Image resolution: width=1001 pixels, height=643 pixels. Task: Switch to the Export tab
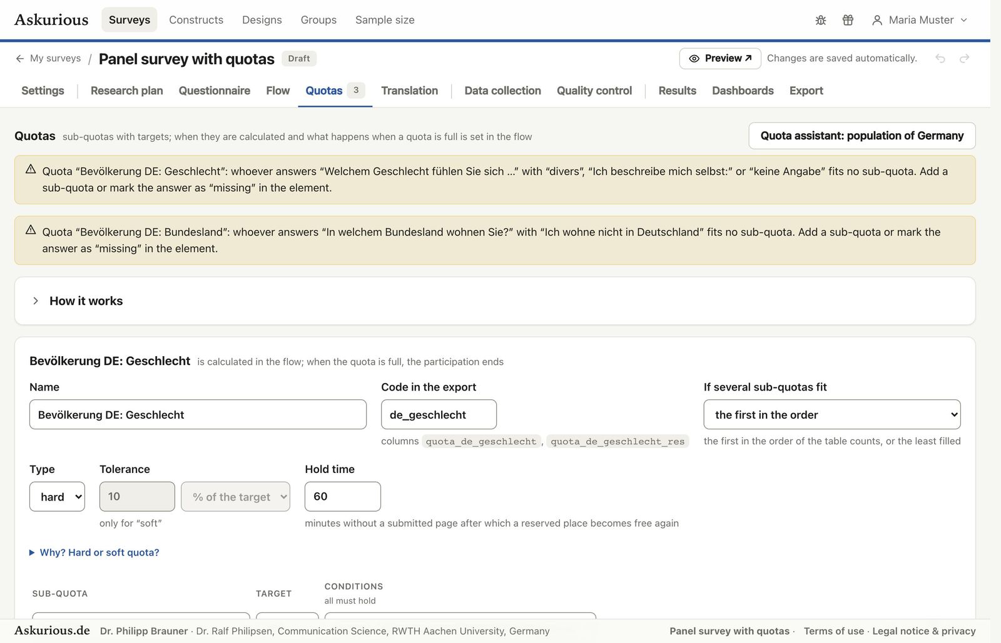(806, 91)
